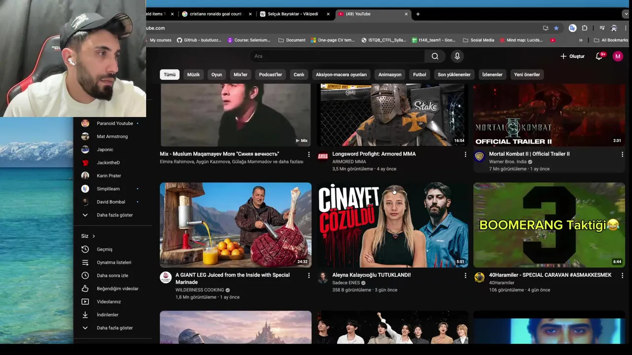Open the Sadece ENES channel name
632x355 pixels.
[x=346, y=283]
